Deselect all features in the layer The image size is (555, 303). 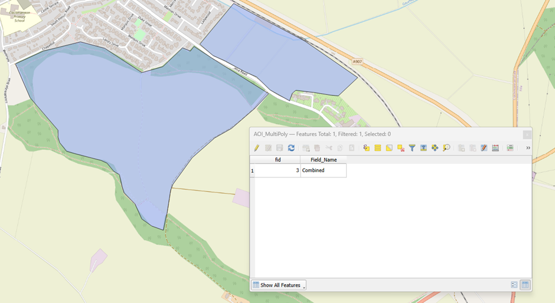tap(401, 148)
